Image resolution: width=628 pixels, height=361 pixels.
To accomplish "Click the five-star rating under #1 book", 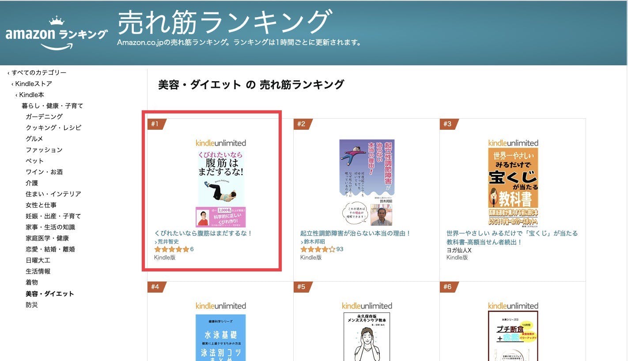I will click(x=171, y=249).
